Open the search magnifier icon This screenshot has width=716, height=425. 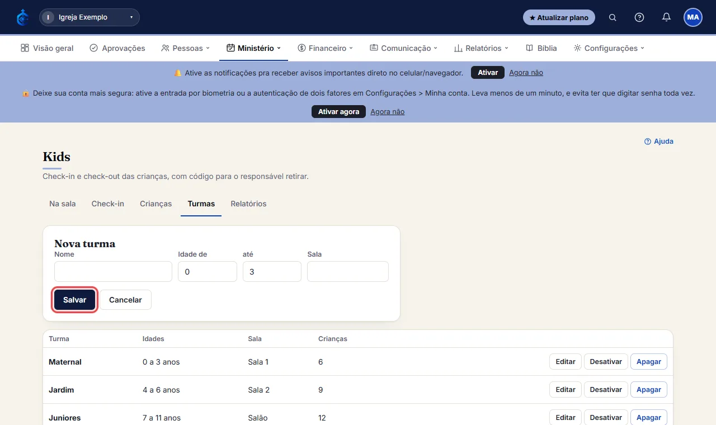point(613,17)
